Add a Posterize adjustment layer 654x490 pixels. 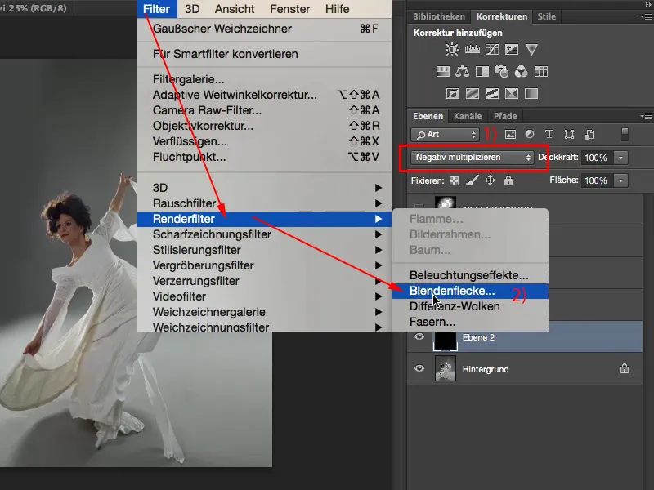pyautogui.click(x=473, y=93)
